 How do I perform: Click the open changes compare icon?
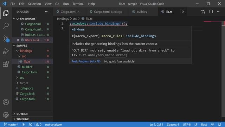[203, 12]
